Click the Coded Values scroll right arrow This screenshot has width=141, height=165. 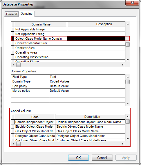coord(123,144)
